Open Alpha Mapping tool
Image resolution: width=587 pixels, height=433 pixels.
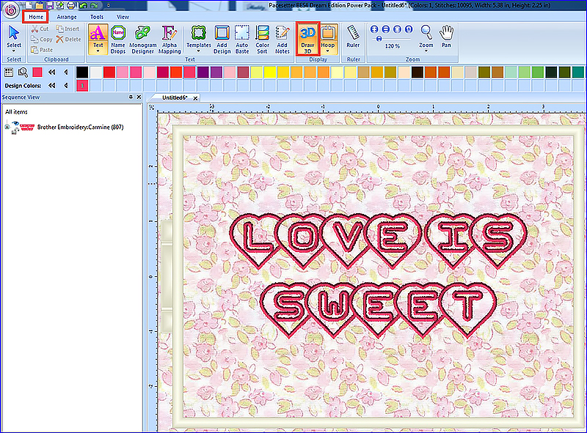[169, 38]
